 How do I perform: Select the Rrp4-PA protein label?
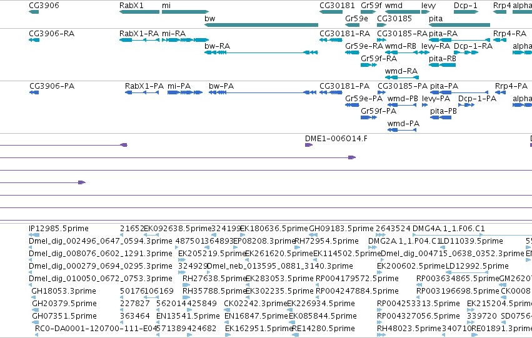[511, 86]
